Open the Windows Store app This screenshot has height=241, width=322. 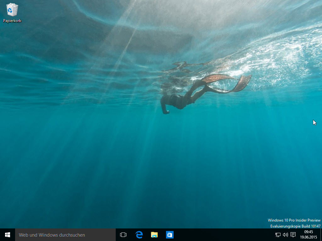[169, 235]
